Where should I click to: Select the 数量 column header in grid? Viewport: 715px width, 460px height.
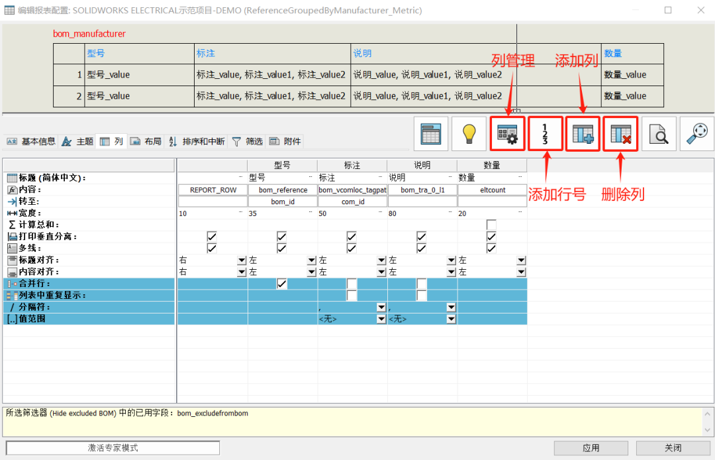[492, 165]
